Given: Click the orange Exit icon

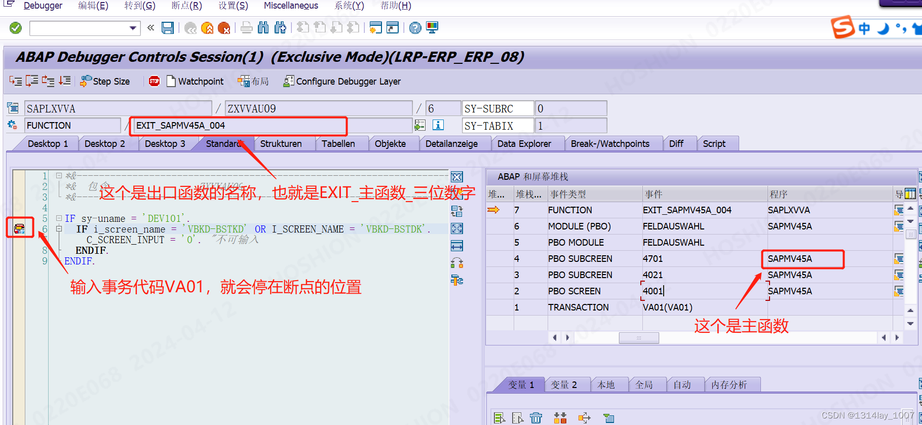Looking at the screenshot, I should coord(207,28).
